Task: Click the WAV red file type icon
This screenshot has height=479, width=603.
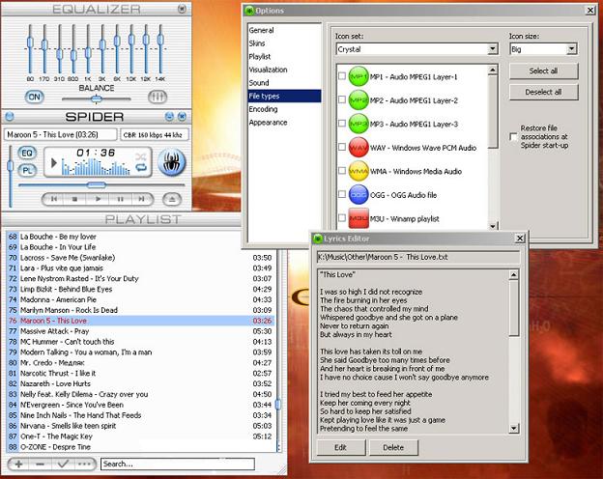Action: (358, 148)
